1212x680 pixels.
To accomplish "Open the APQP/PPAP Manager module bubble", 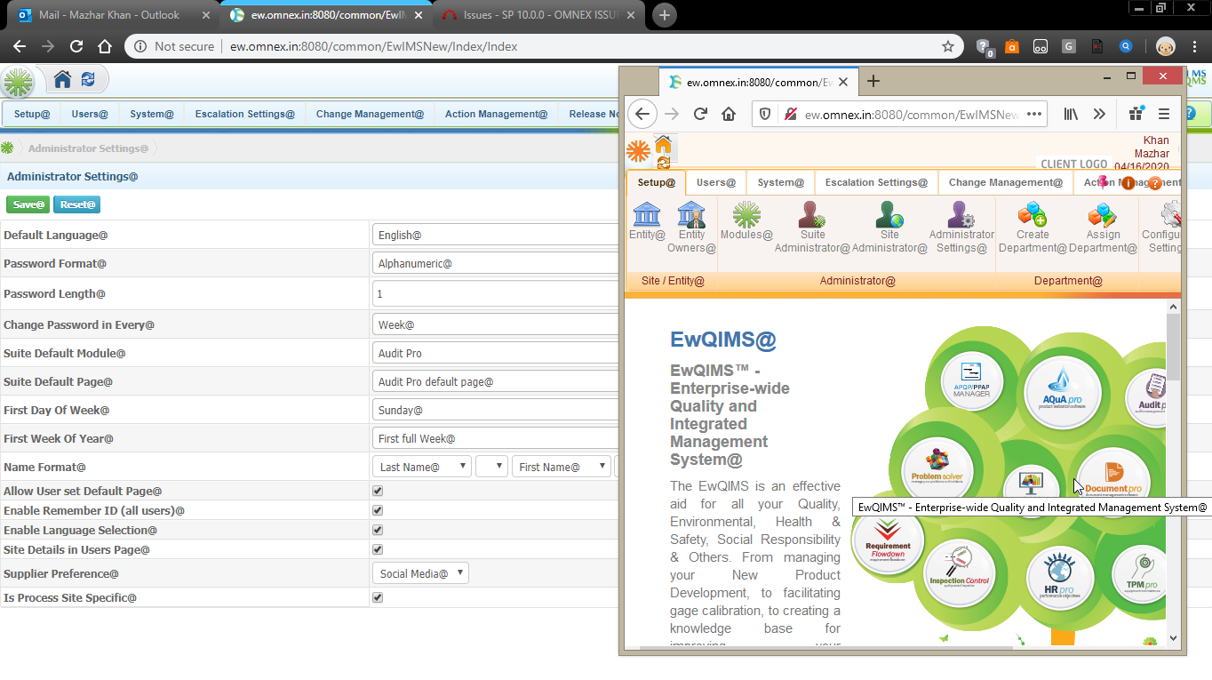I will 971,380.
